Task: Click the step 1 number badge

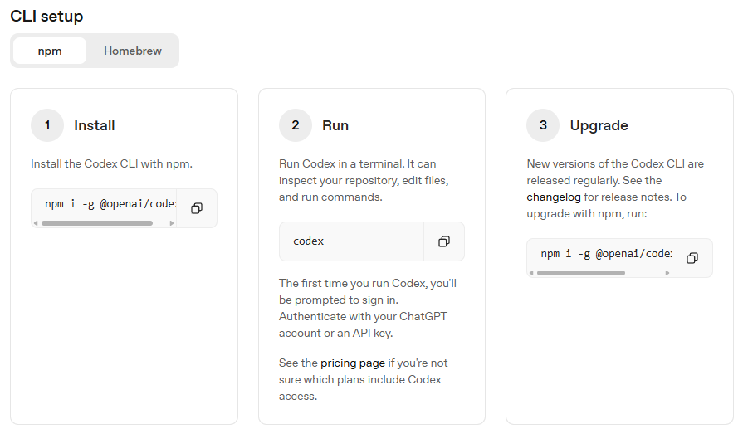Action: [x=47, y=126]
